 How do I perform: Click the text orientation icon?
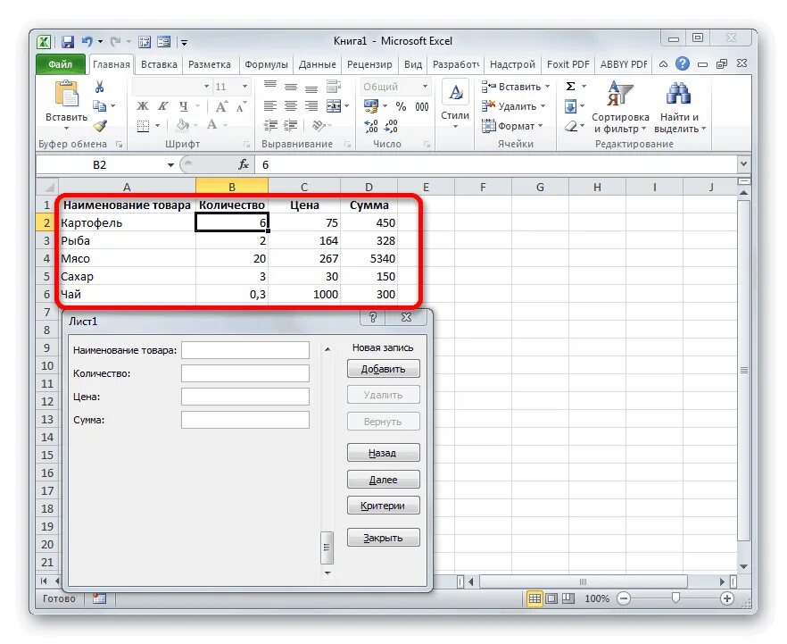318,125
